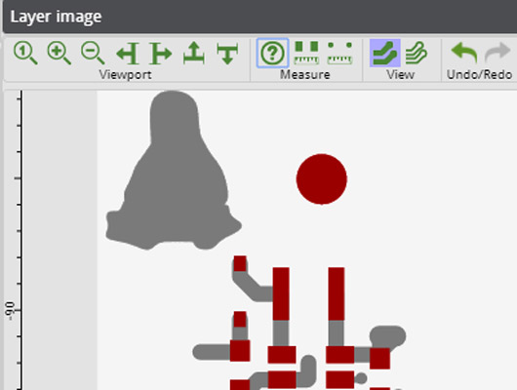Image resolution: width=517 pixels, height=390 pixels.
Task: Zoom in with the plus magnifier
Action: click(60, 53)
